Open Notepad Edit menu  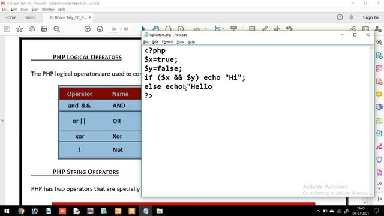(155, 42)
